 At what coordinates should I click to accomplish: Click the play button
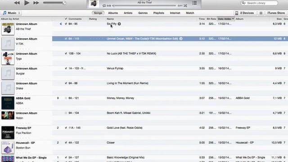click(x=27, y=3)
